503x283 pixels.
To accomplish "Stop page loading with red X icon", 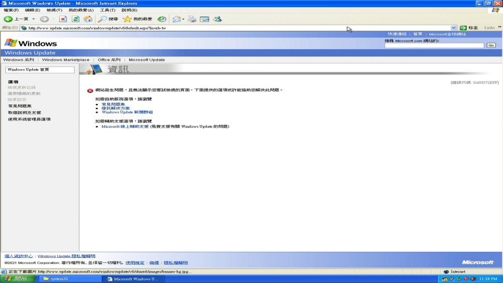I will click(x=63, y=19).
